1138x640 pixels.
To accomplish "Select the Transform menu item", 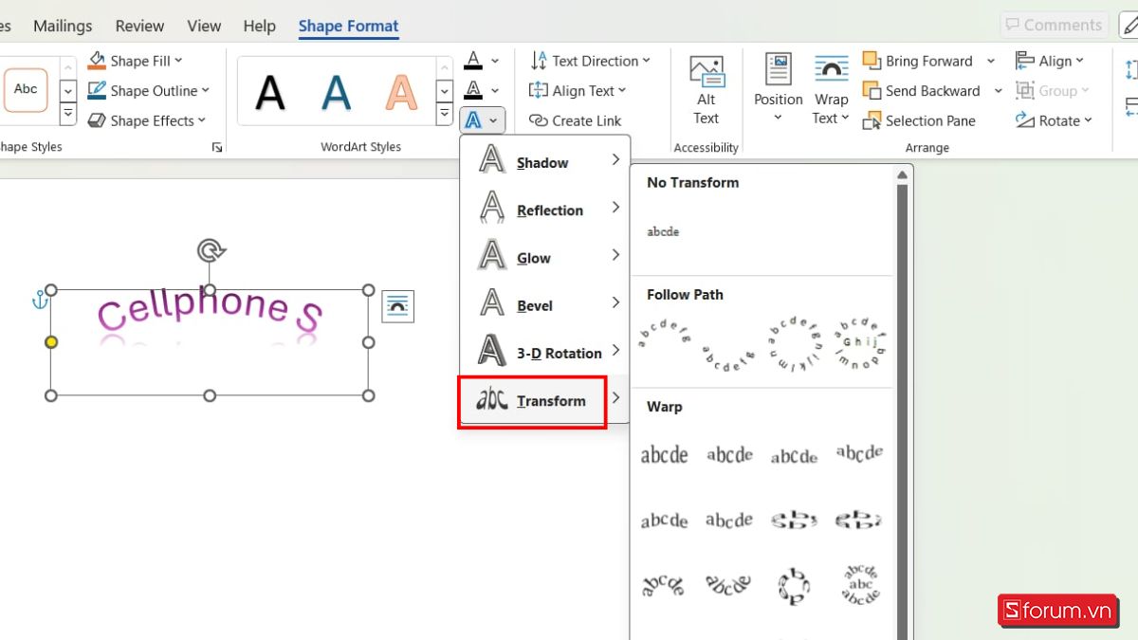I will point(545,400).
